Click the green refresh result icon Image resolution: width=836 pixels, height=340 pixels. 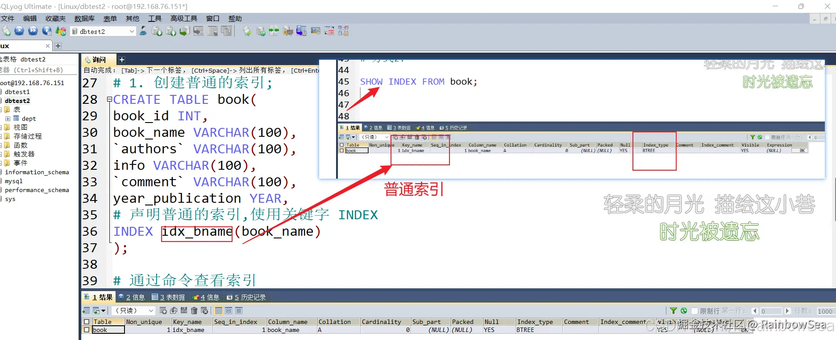pos(684,311)
